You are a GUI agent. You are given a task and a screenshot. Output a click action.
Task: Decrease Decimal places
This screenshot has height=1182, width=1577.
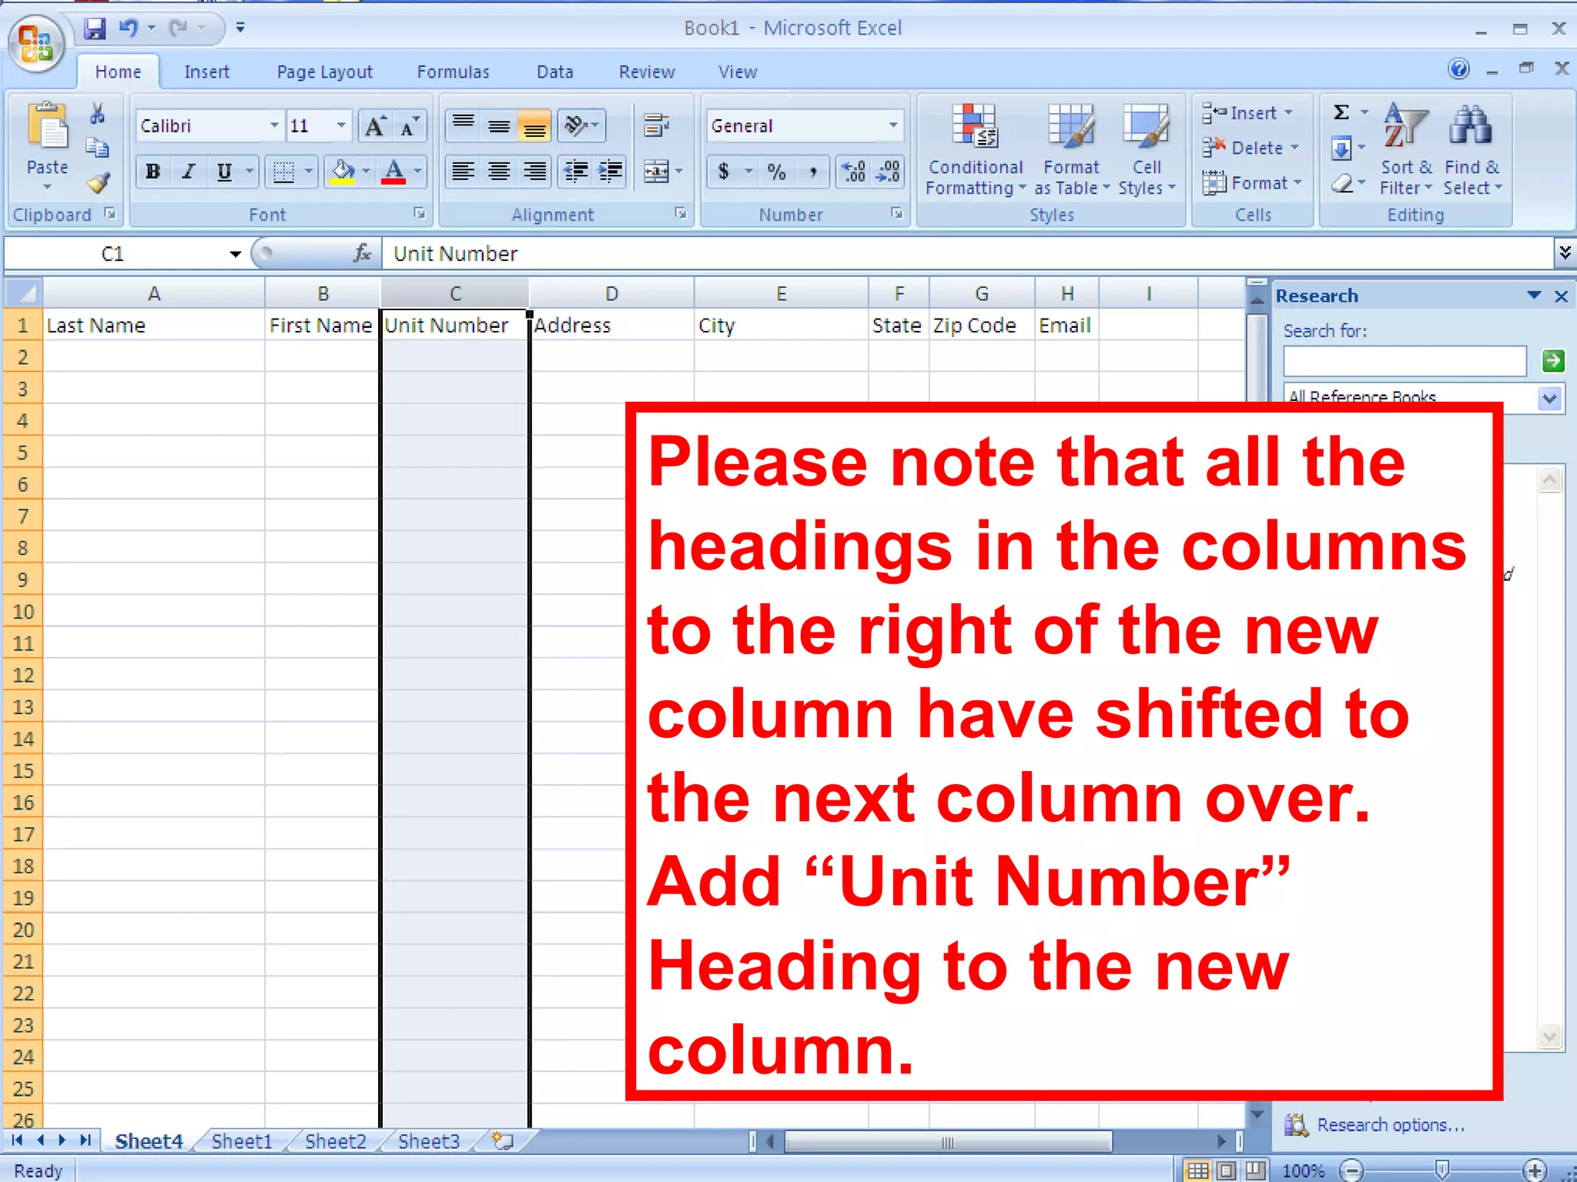point(888,172)
